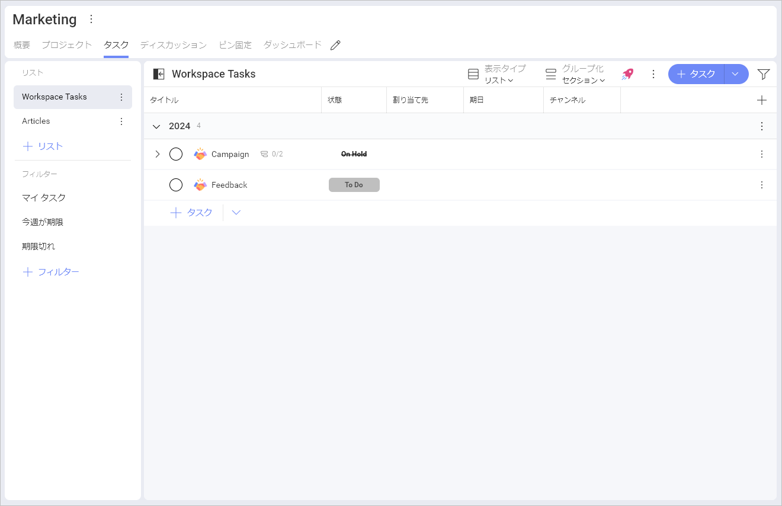Select the Articles list
The image size is (782, 506).
click(x=73, y=121)
